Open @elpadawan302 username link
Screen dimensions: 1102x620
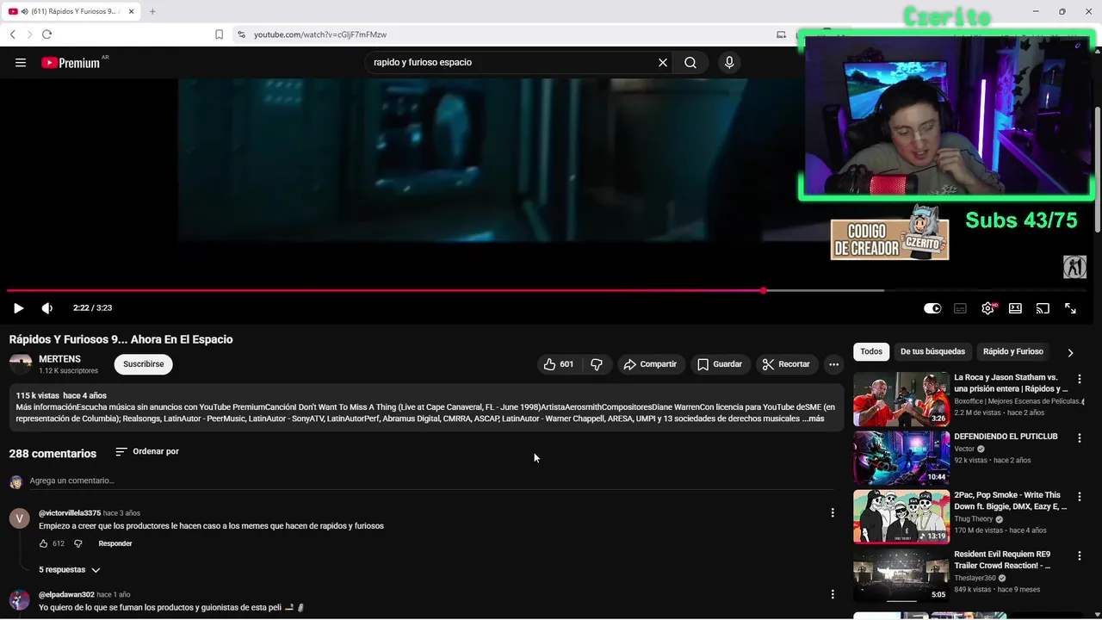[66, 594]
